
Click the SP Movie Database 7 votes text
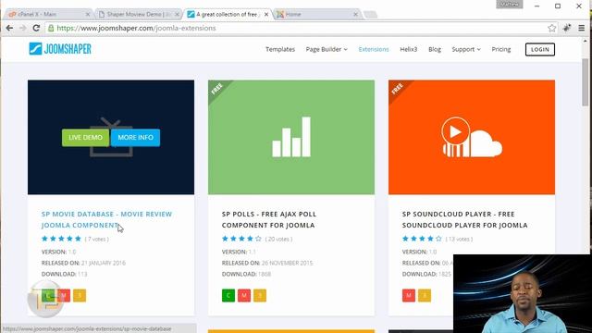96,239
